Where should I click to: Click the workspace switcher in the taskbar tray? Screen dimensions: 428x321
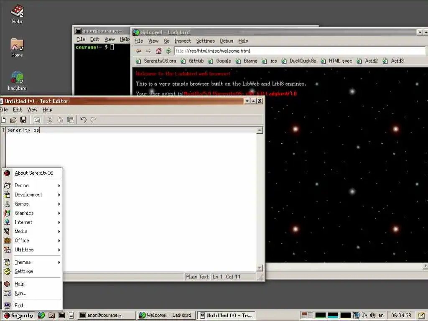[307, 315]
